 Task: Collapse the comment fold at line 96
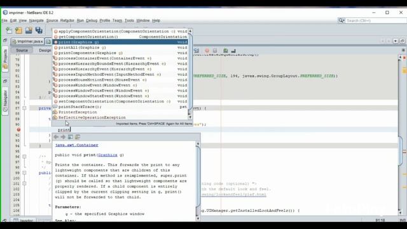[24, 156]
